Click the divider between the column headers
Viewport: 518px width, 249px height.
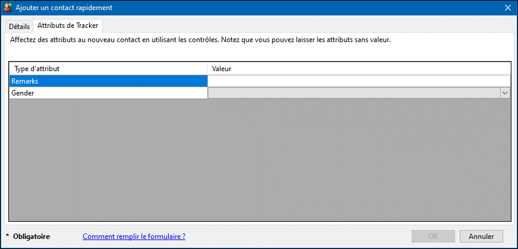click(207, 69)
